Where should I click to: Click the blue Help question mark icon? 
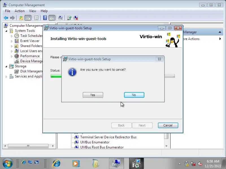[x=45, y=18]
